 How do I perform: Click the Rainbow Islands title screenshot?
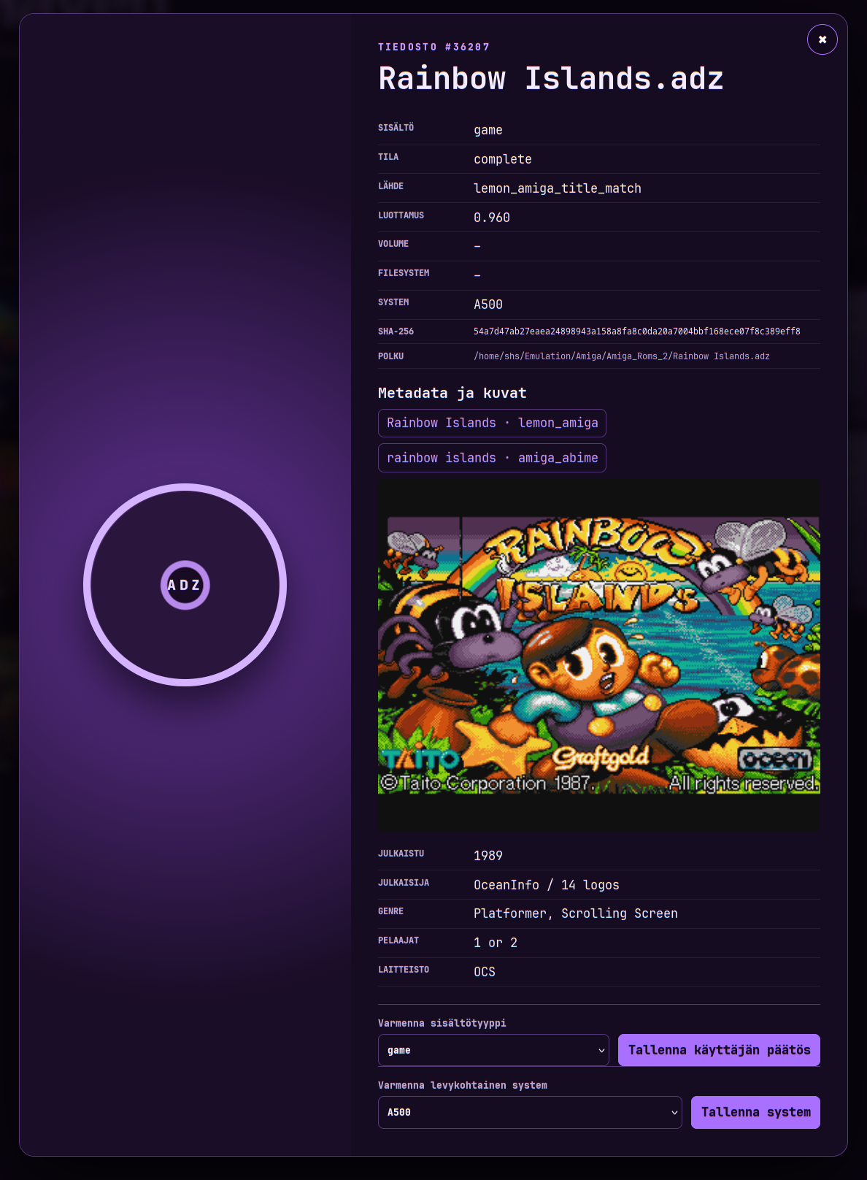598,655
